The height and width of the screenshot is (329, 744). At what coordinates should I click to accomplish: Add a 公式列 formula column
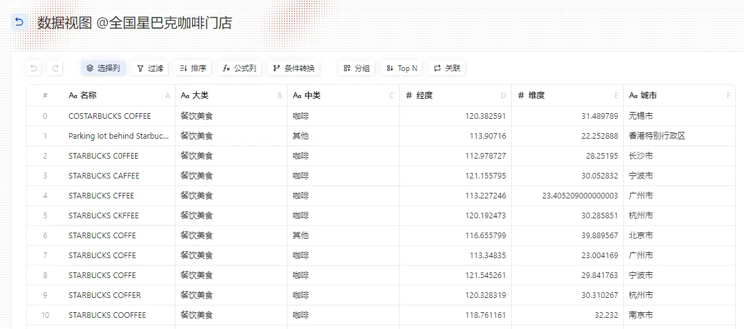pos(240,68)
